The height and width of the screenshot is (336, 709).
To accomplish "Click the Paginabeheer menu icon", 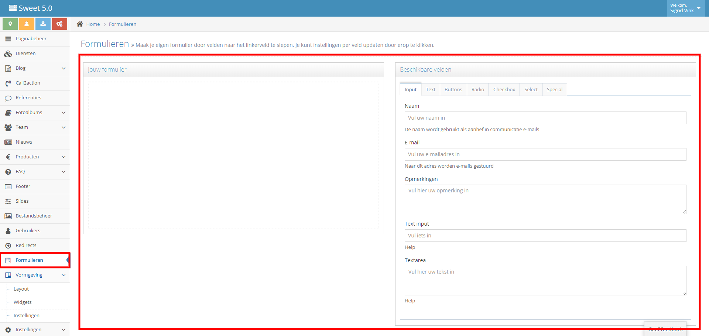I will pos(8,39).
